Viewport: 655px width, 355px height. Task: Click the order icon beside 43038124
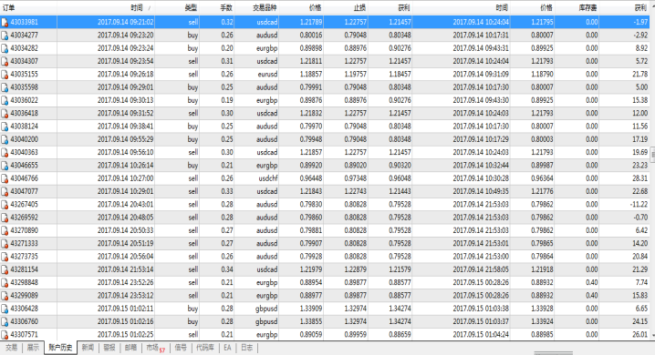click(5, 127)
